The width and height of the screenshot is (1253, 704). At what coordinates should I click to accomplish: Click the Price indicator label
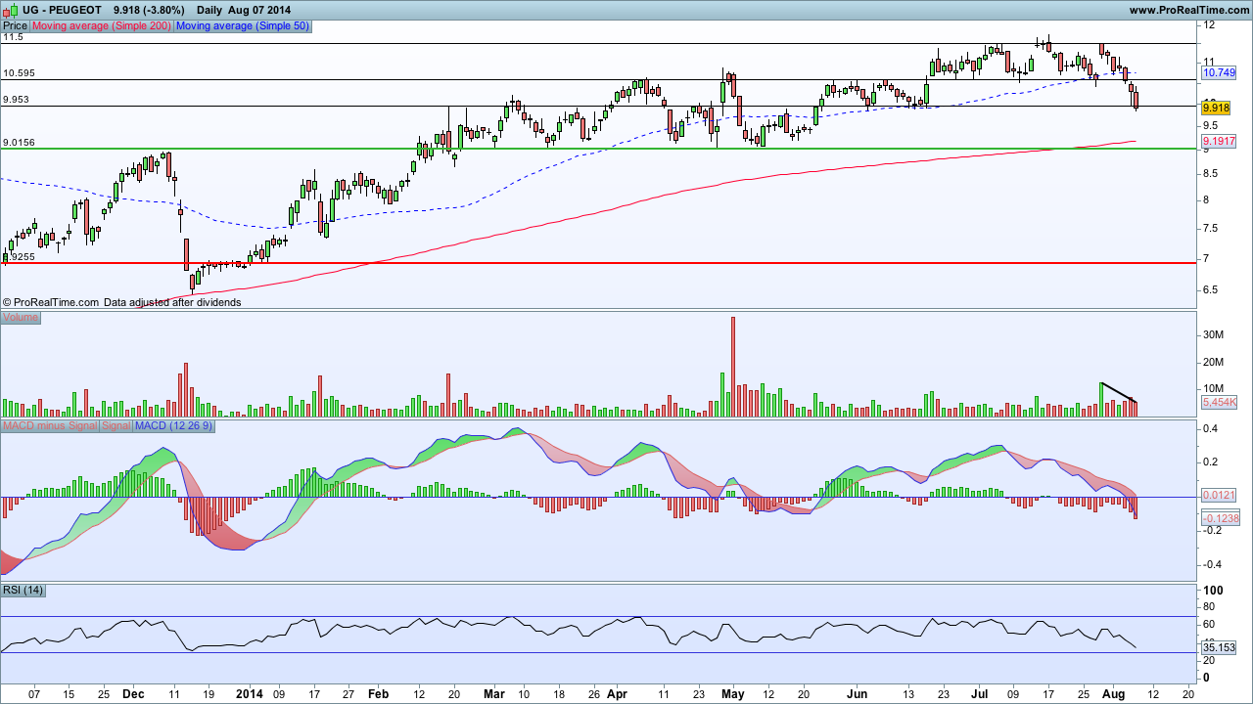pyautogui.click(x=15, y=26)
